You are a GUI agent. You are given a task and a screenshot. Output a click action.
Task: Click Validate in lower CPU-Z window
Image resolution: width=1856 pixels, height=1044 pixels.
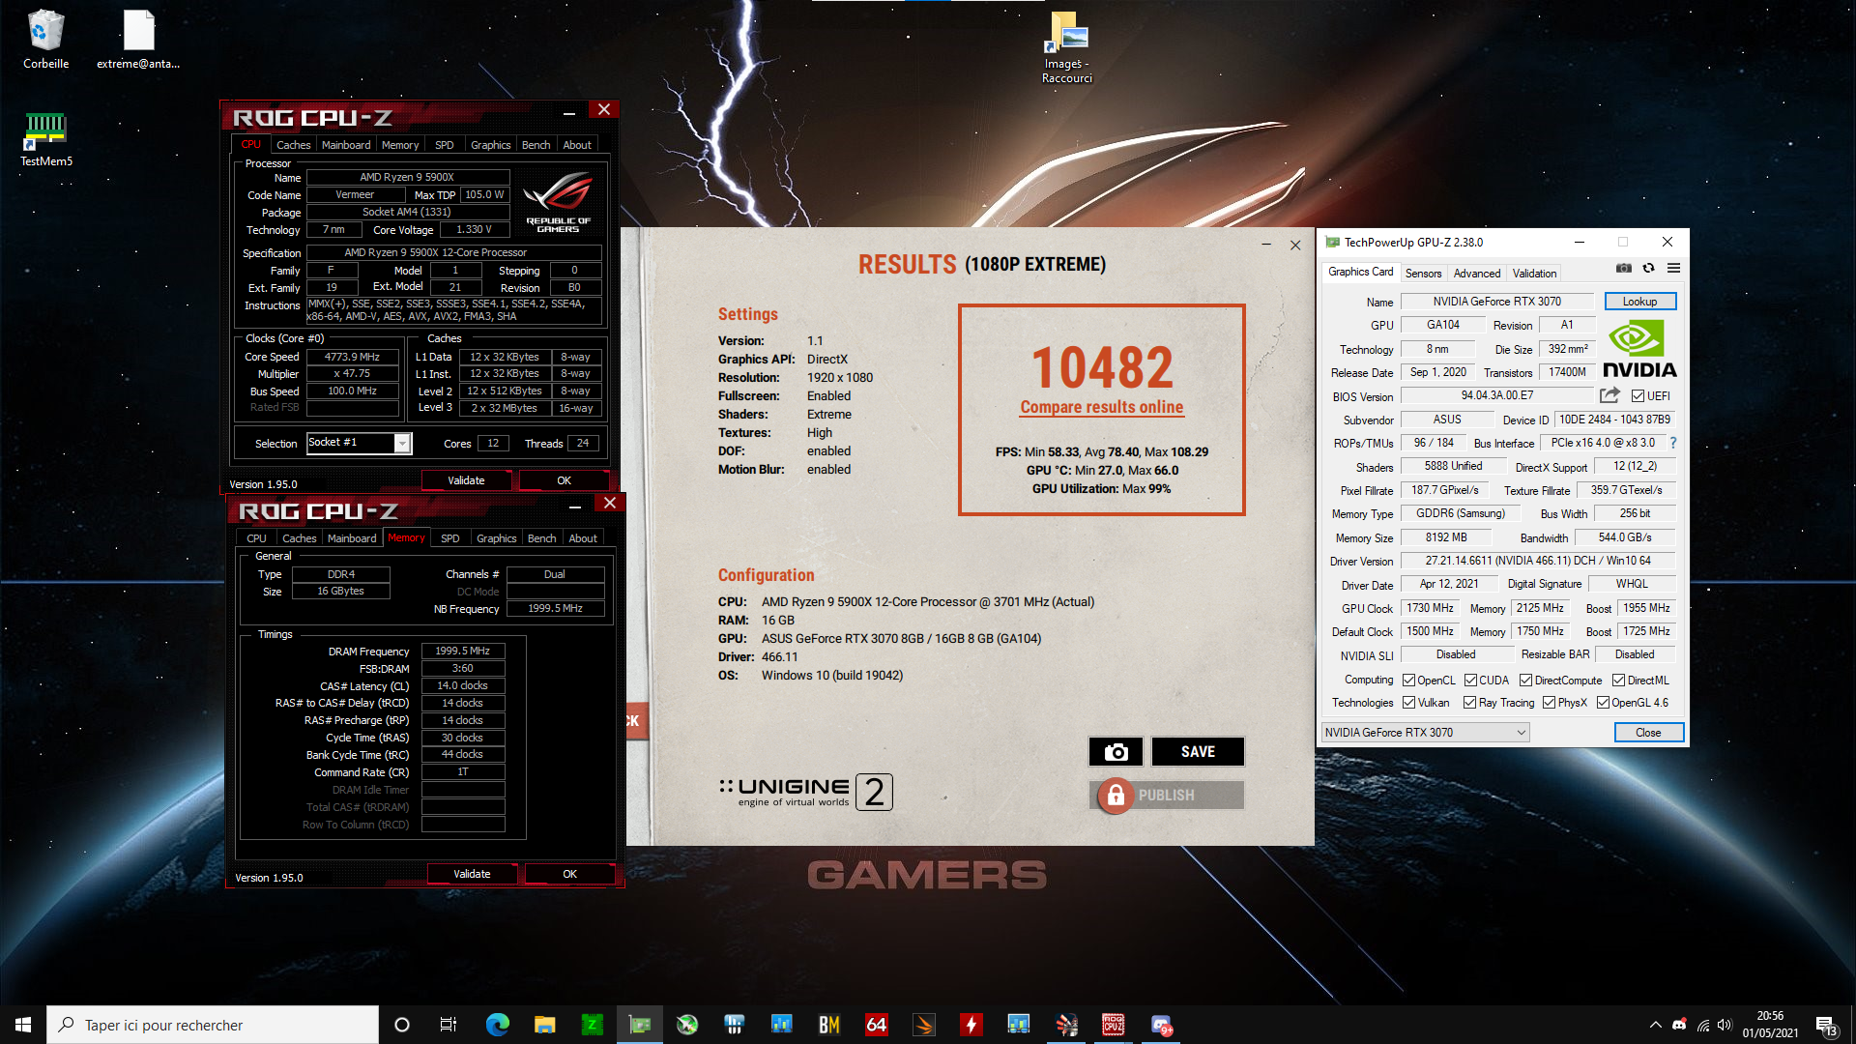coord(472,874)
